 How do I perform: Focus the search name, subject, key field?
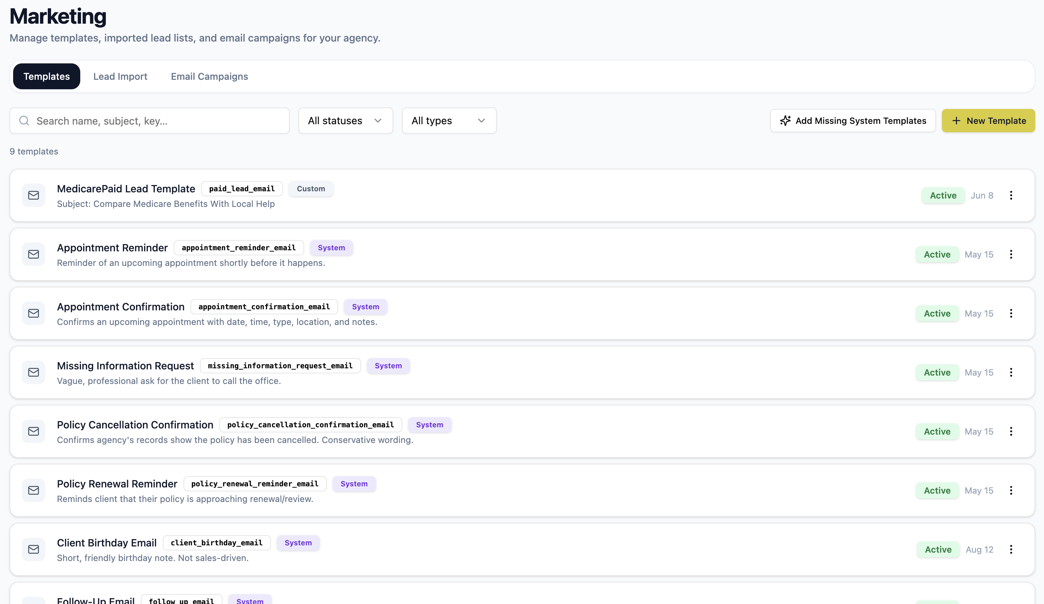[150, 121]
